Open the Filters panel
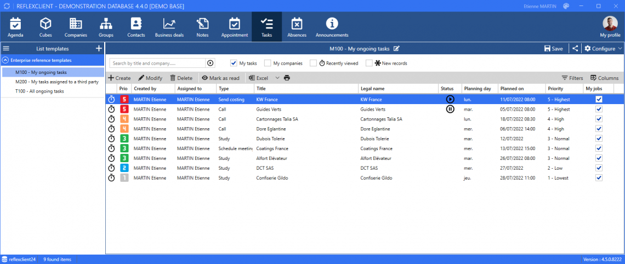Screen dimensions: 625x264 pyautogui.click(x=572, y=78)
